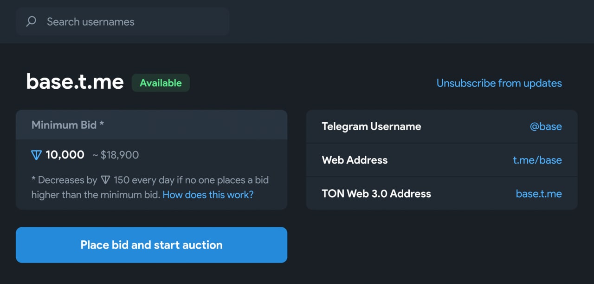The image size is (594, 284).
Task: Click the Telegram Username label
Action: click(371, 126)
